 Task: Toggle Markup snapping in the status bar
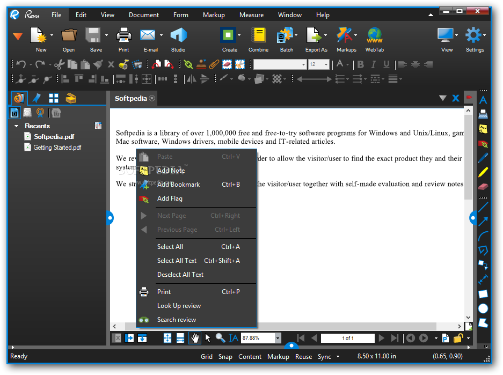coord(278,356)
